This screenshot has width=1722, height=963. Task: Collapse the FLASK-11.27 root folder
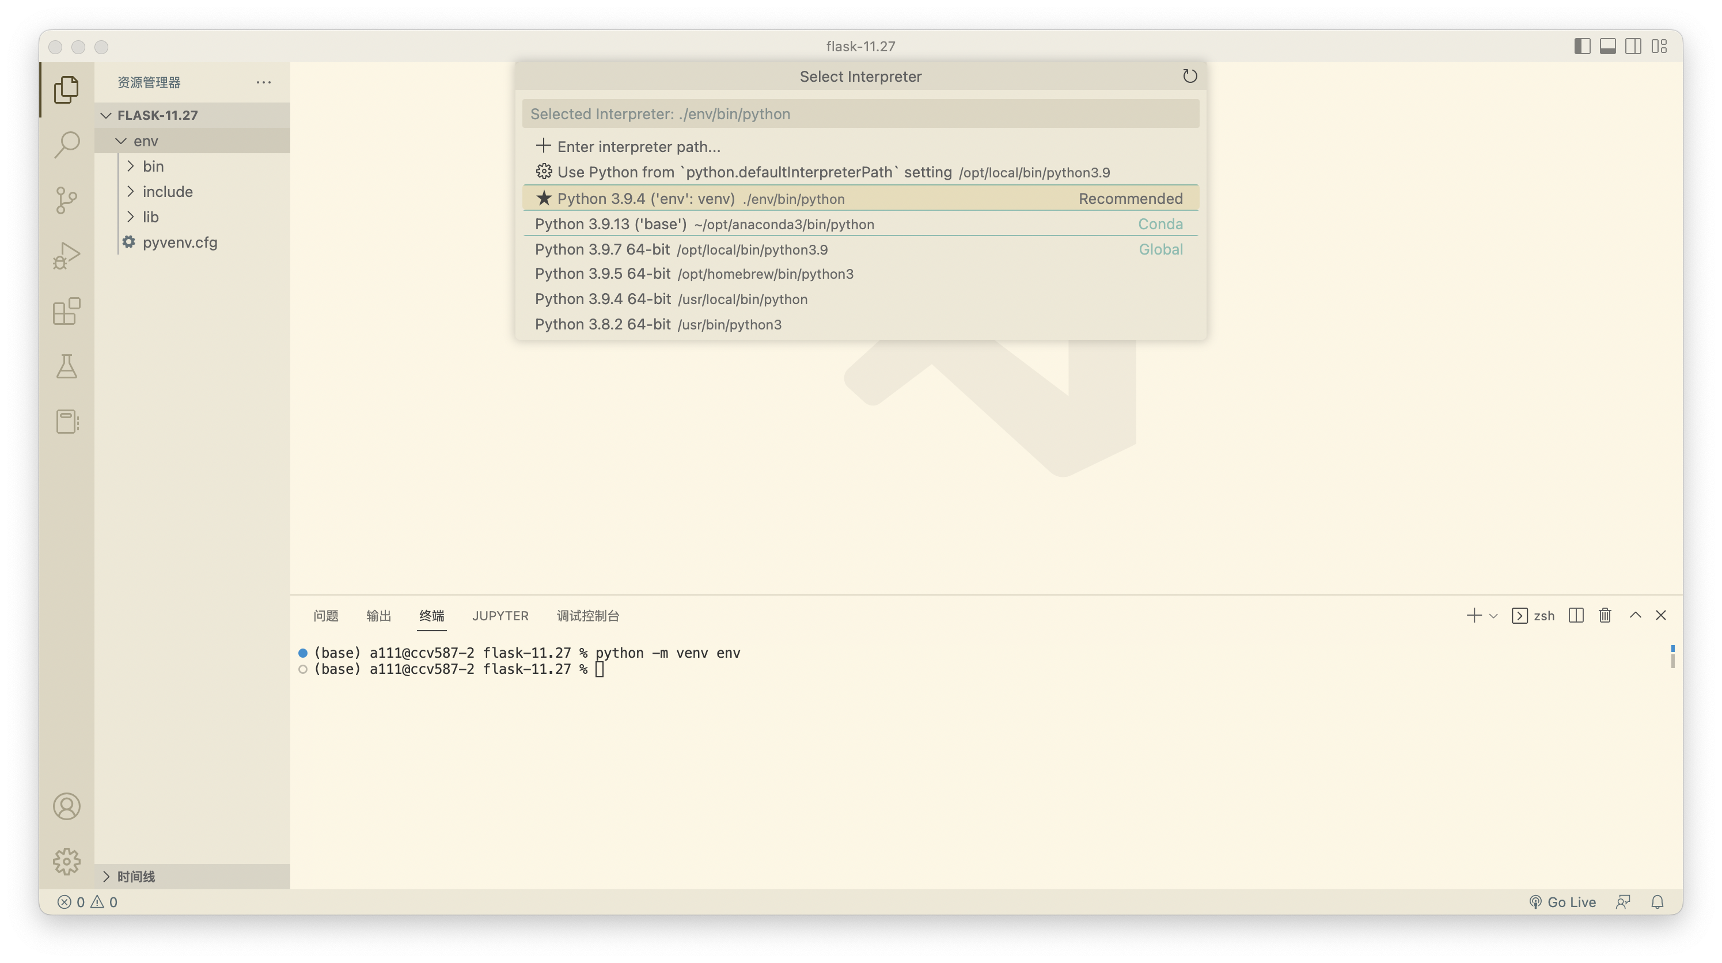click(x=192, y=115)
